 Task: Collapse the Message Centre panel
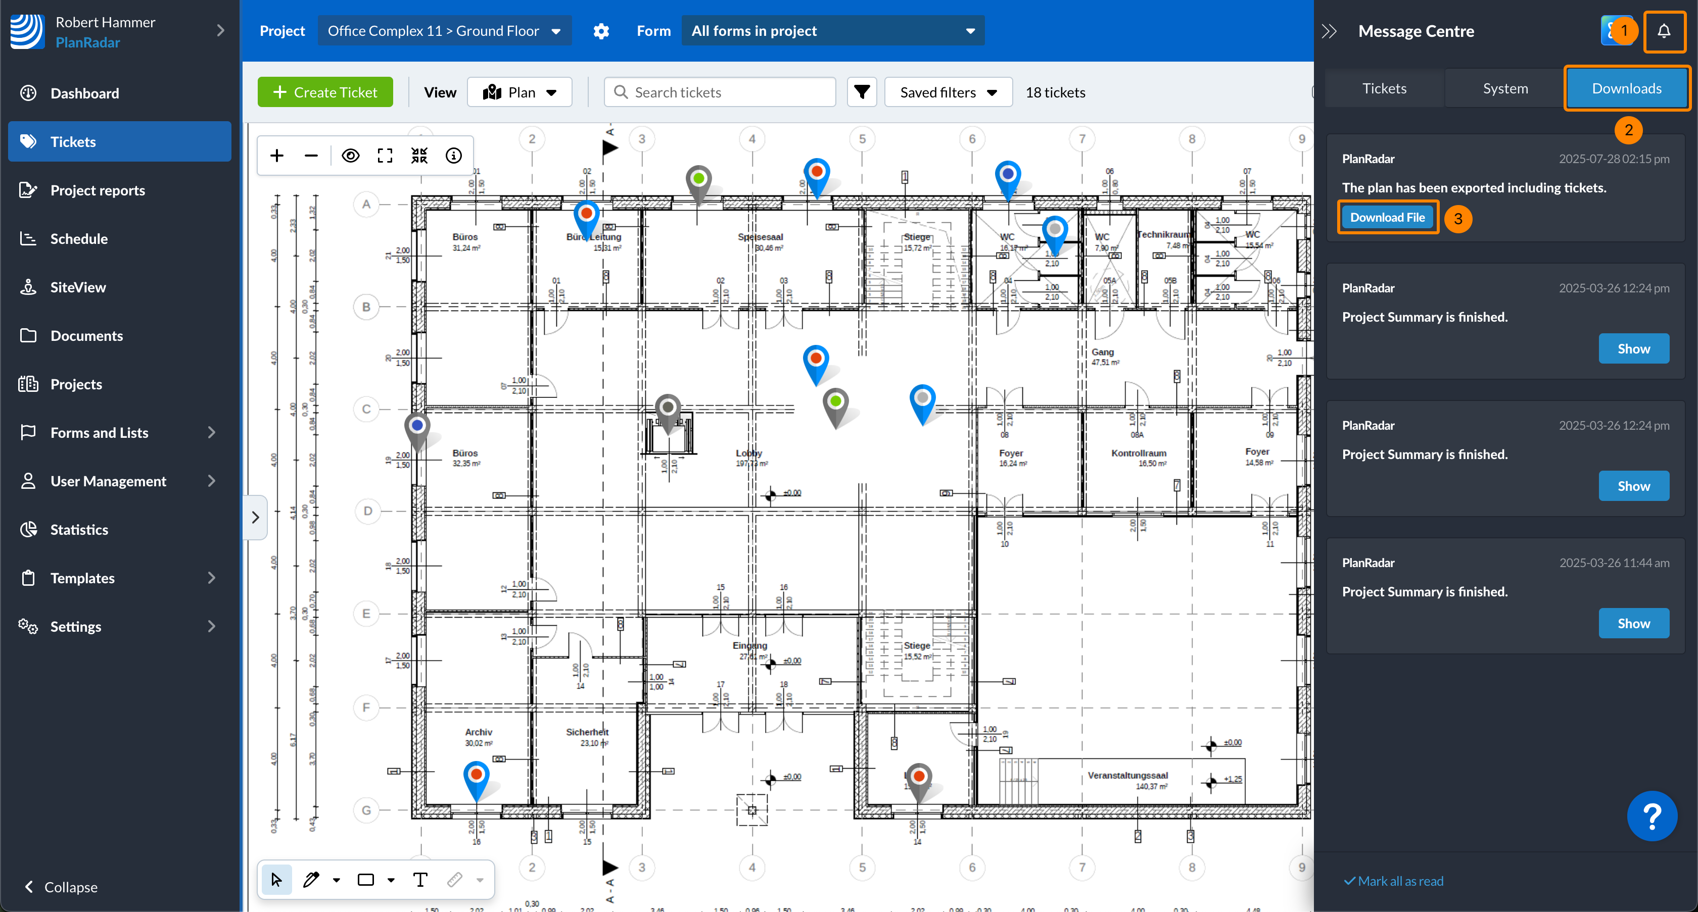tap(1329, 31)
